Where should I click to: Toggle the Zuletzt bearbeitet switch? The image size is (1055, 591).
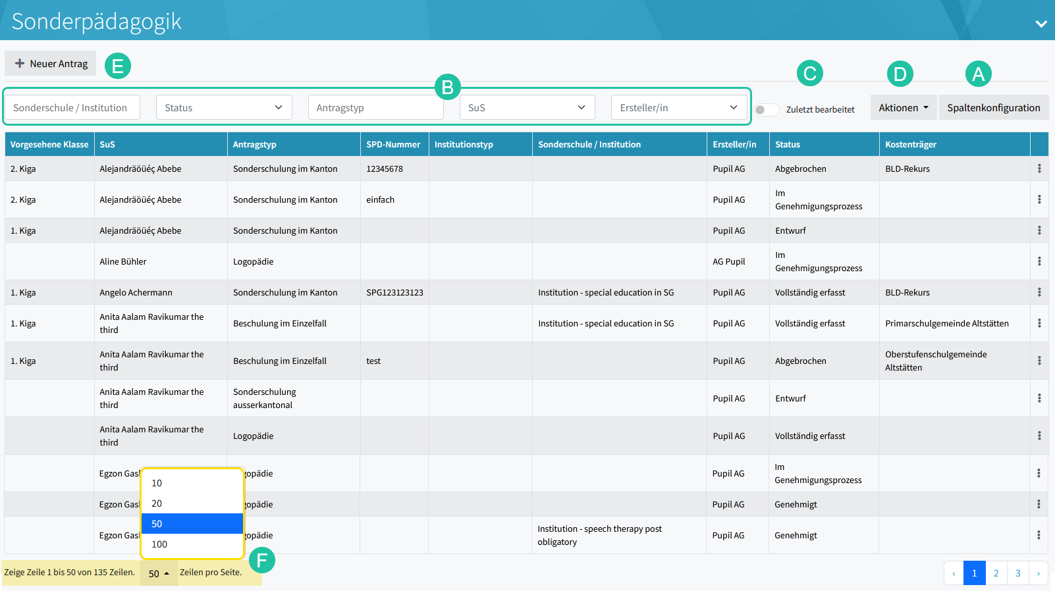(767, 109)
